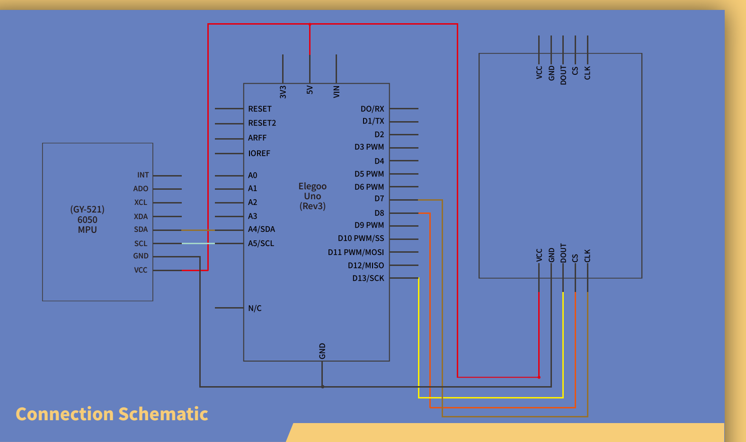Click the 3V3 power pin label
Image resolution: width=746 pixels, height=442 pixels.
(283, 92)
